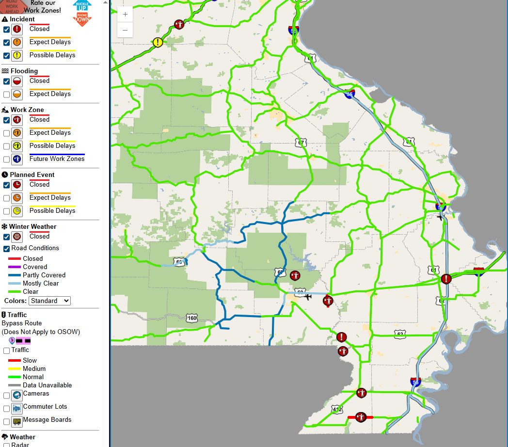
Task: Enable Flooding Expect Delays checkbox
Action: pyautogui.click(x=6, y=95)
